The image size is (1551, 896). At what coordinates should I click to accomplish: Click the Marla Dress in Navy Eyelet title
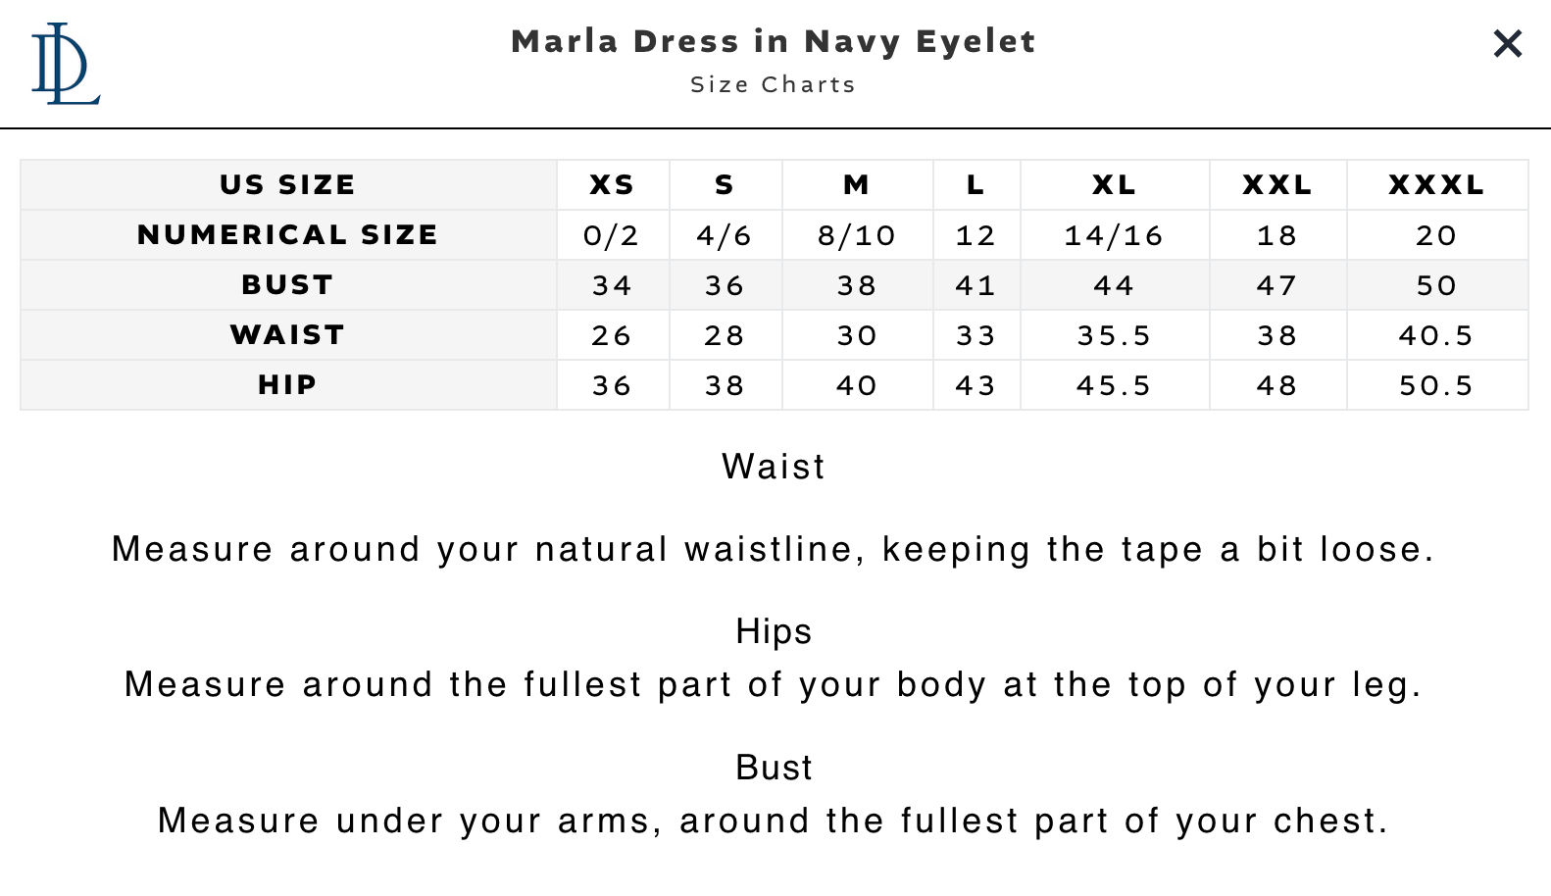(x=774, y=41)
